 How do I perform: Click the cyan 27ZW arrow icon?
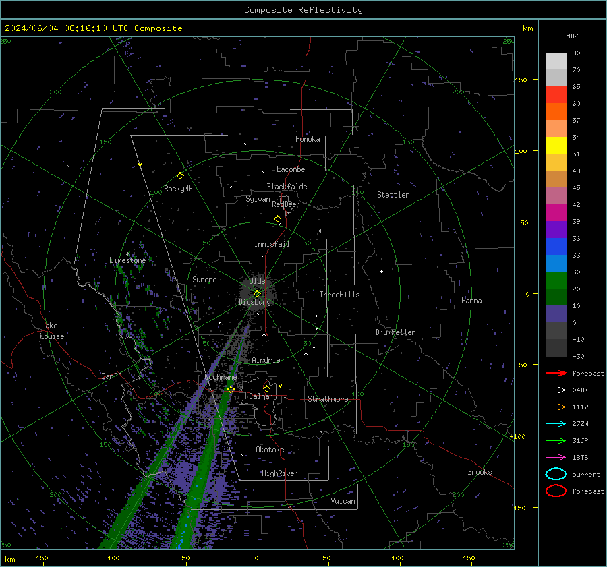[556, 424]
